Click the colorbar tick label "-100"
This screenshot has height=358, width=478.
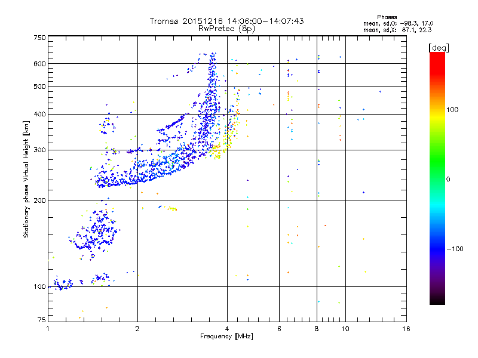[x=455, y=249]
